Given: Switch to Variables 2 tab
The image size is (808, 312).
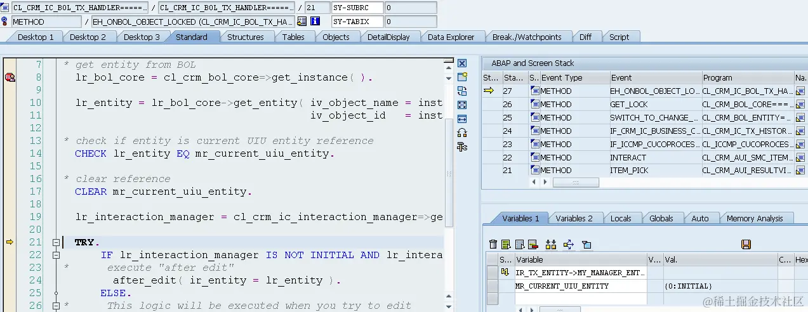Looking at the screenshot, I should pyautogui.click(x=574, y=218).
